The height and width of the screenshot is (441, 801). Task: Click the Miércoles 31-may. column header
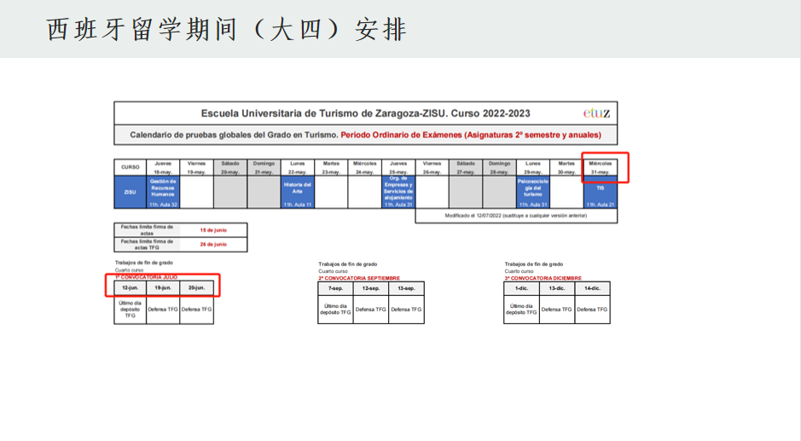[600, 167]
